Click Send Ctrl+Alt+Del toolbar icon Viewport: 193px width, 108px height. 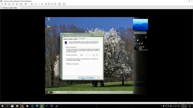point(32,4)
